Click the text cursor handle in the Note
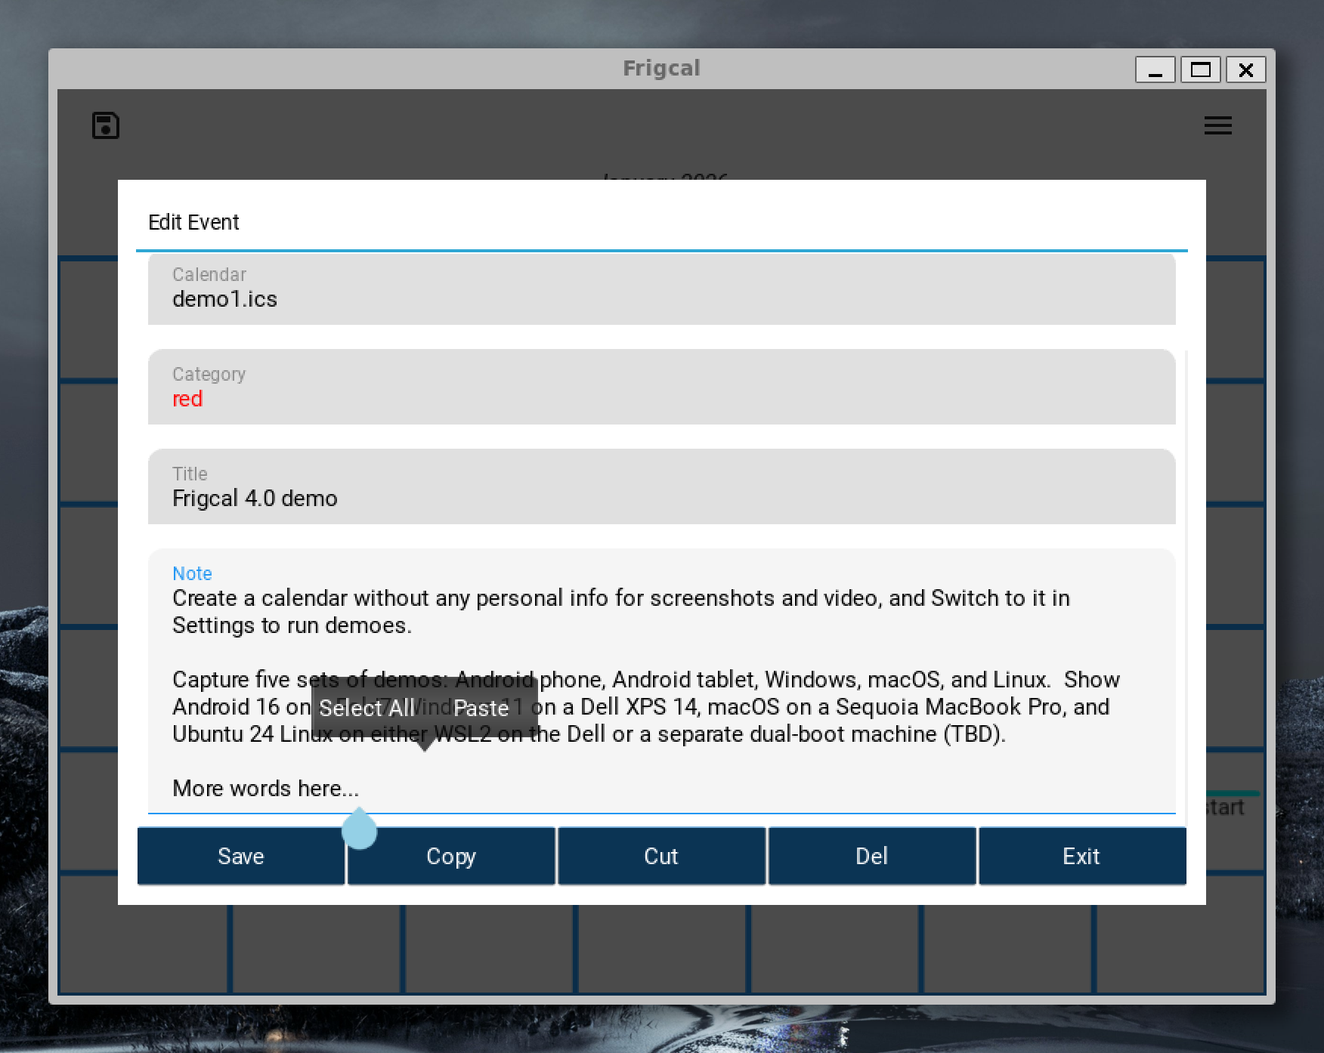 (359, 829)
